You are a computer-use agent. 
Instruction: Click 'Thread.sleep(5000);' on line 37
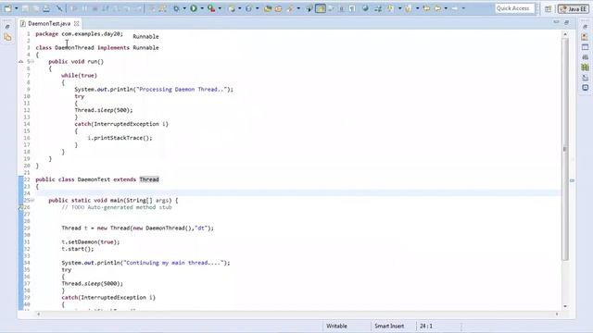point(93,284)
